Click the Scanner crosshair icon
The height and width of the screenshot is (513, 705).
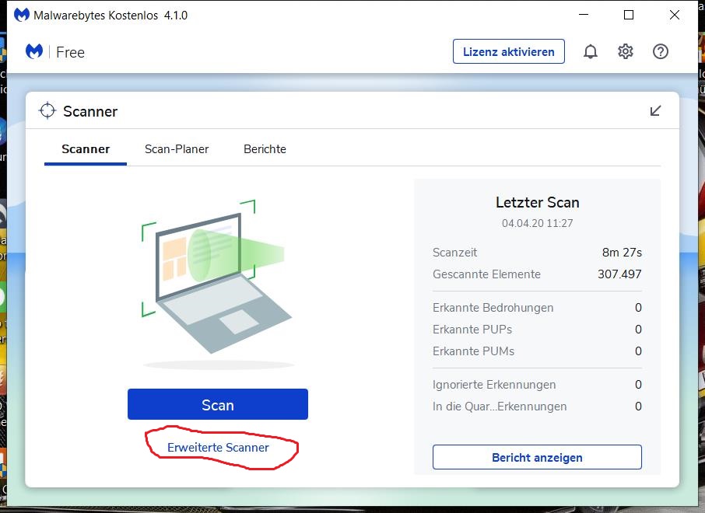[x=47, y=110]
